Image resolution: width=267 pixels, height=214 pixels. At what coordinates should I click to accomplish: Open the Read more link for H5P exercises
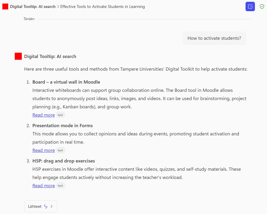tap(43, 185)
